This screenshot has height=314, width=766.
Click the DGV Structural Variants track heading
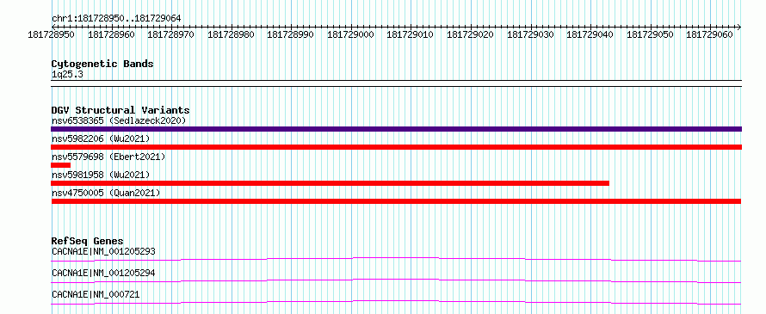click(x=120, y=110)
